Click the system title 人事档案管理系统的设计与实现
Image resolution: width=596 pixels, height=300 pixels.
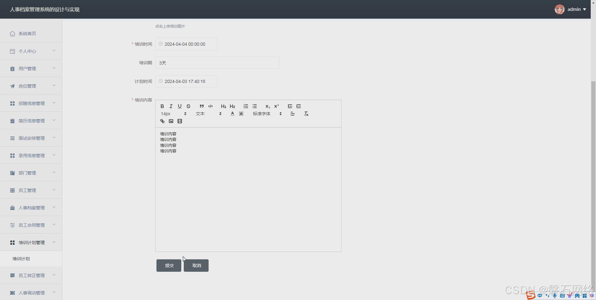click(45, 10)
